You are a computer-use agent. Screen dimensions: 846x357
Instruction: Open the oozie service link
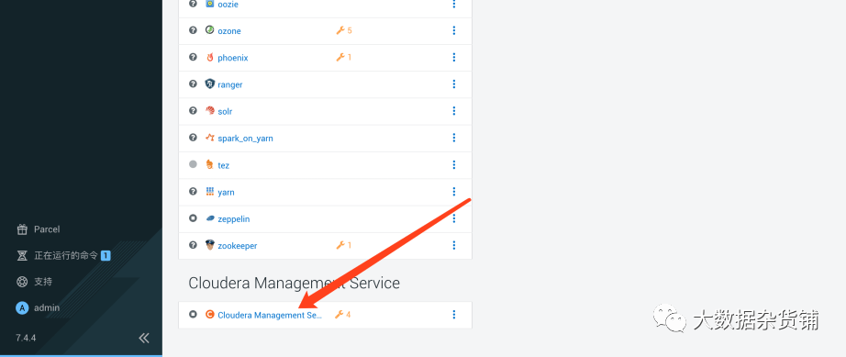[x=228, y=5]
